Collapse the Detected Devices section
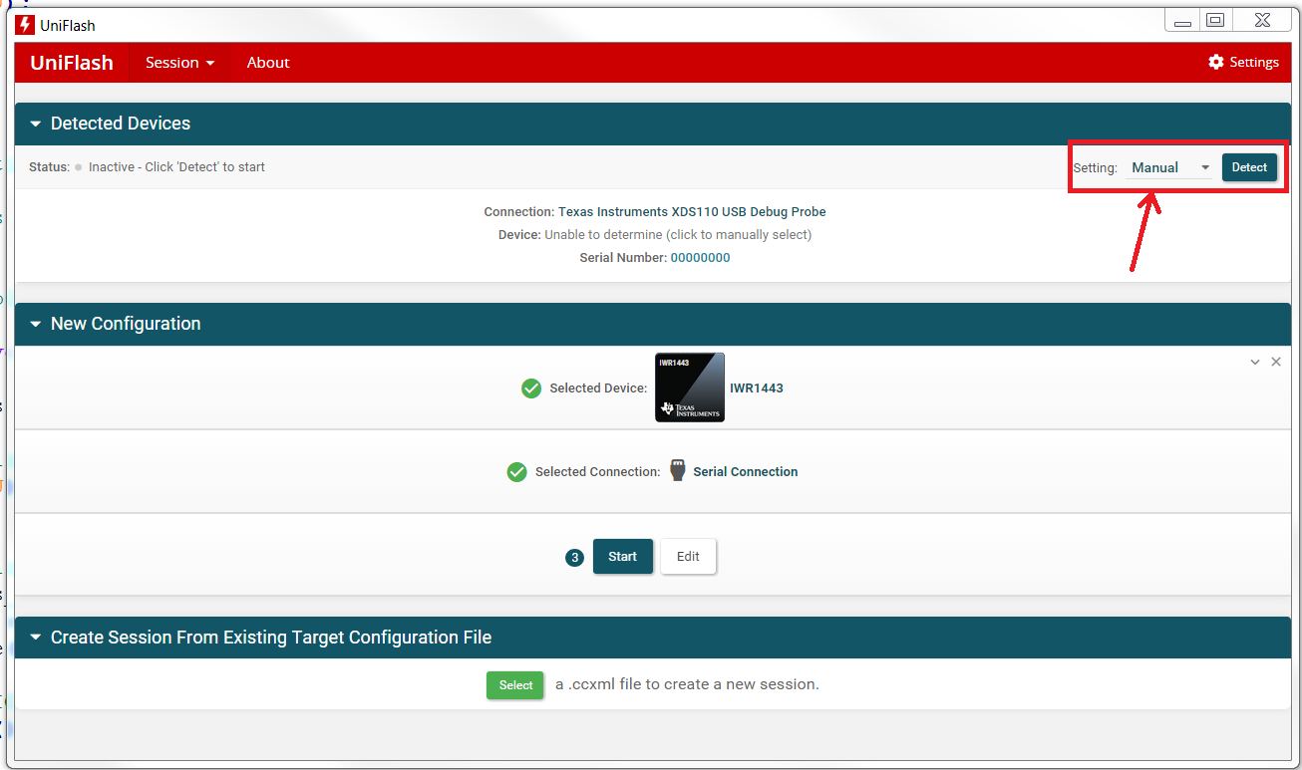Screen dimensions: 1302x770 [36, 125]
